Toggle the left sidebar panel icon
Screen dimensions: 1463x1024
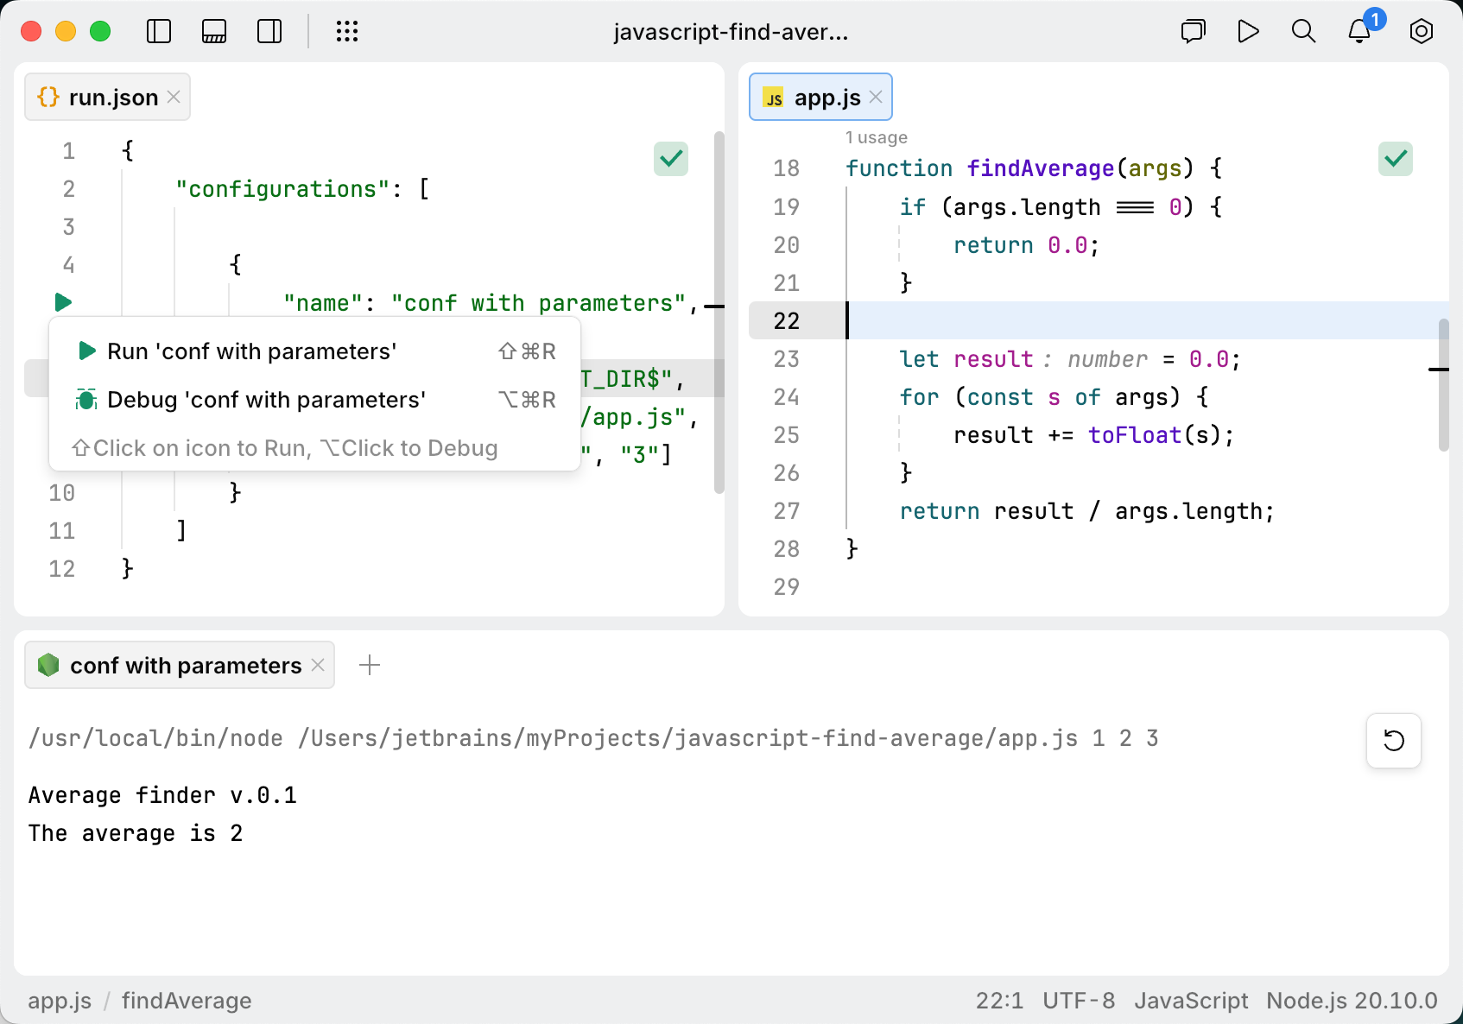(x=159, y=32)
